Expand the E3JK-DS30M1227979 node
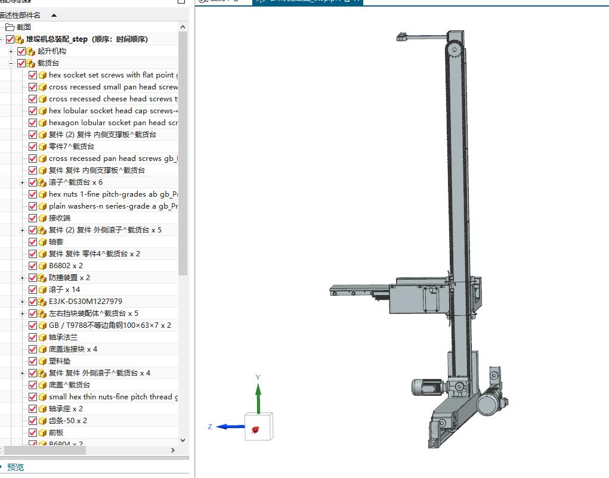The image size is (609, 478). coord(22,302)
